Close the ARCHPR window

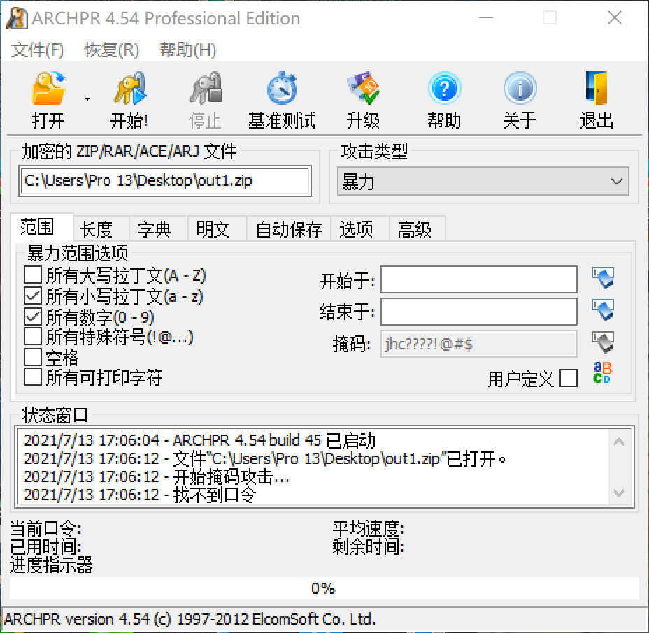[615, 17]
